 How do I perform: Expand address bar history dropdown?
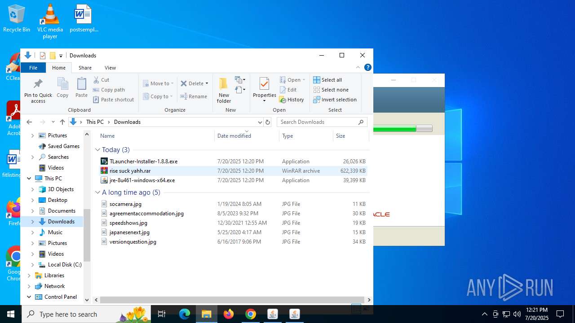pyautogui.click(x=260, y=122)
